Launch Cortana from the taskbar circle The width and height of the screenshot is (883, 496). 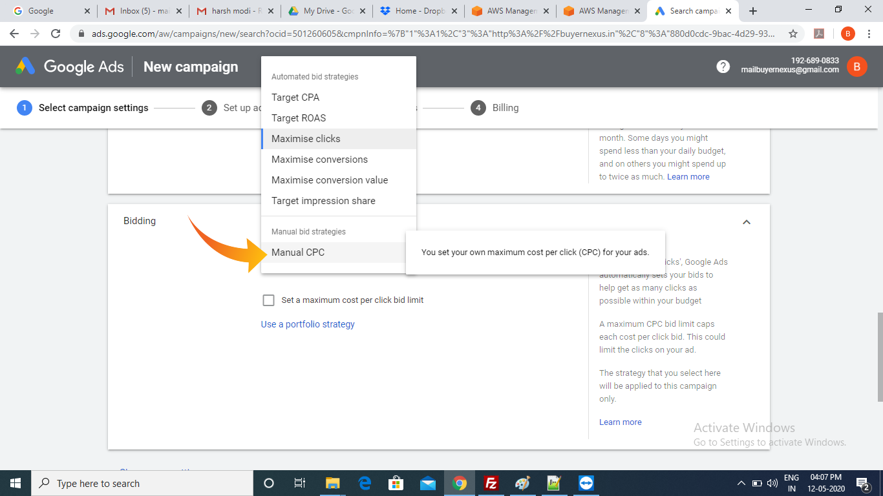click(x=269, y=483)
